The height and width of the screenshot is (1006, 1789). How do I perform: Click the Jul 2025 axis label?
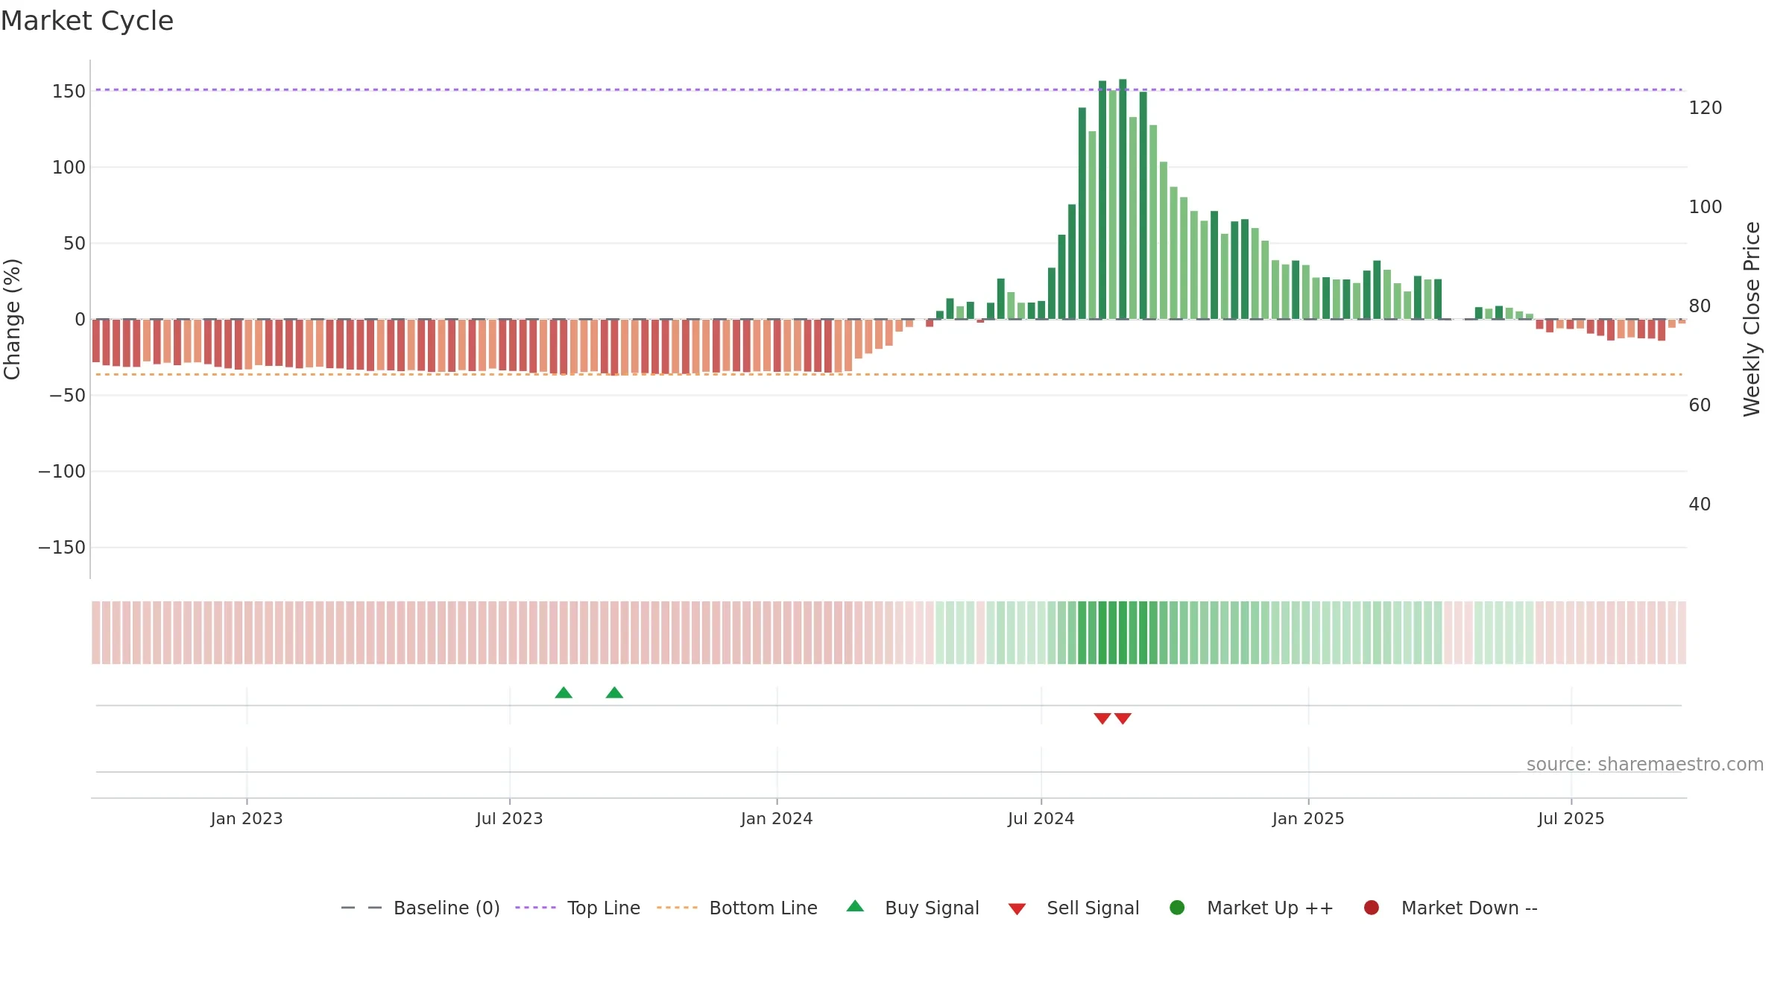coord(1571,819)
